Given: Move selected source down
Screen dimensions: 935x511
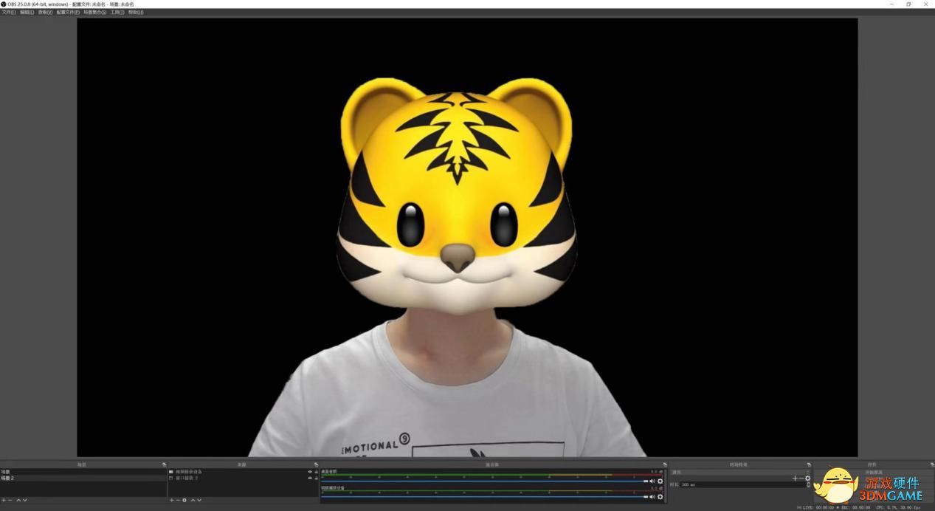Looking at the screenshot, I should [x=199, y=500].
